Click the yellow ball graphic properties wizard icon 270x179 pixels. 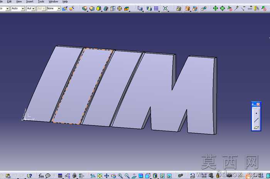coord(71,8)
